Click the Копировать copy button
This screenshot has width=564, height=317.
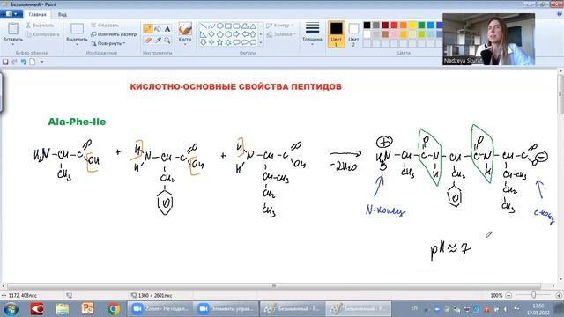click(43, 34)
